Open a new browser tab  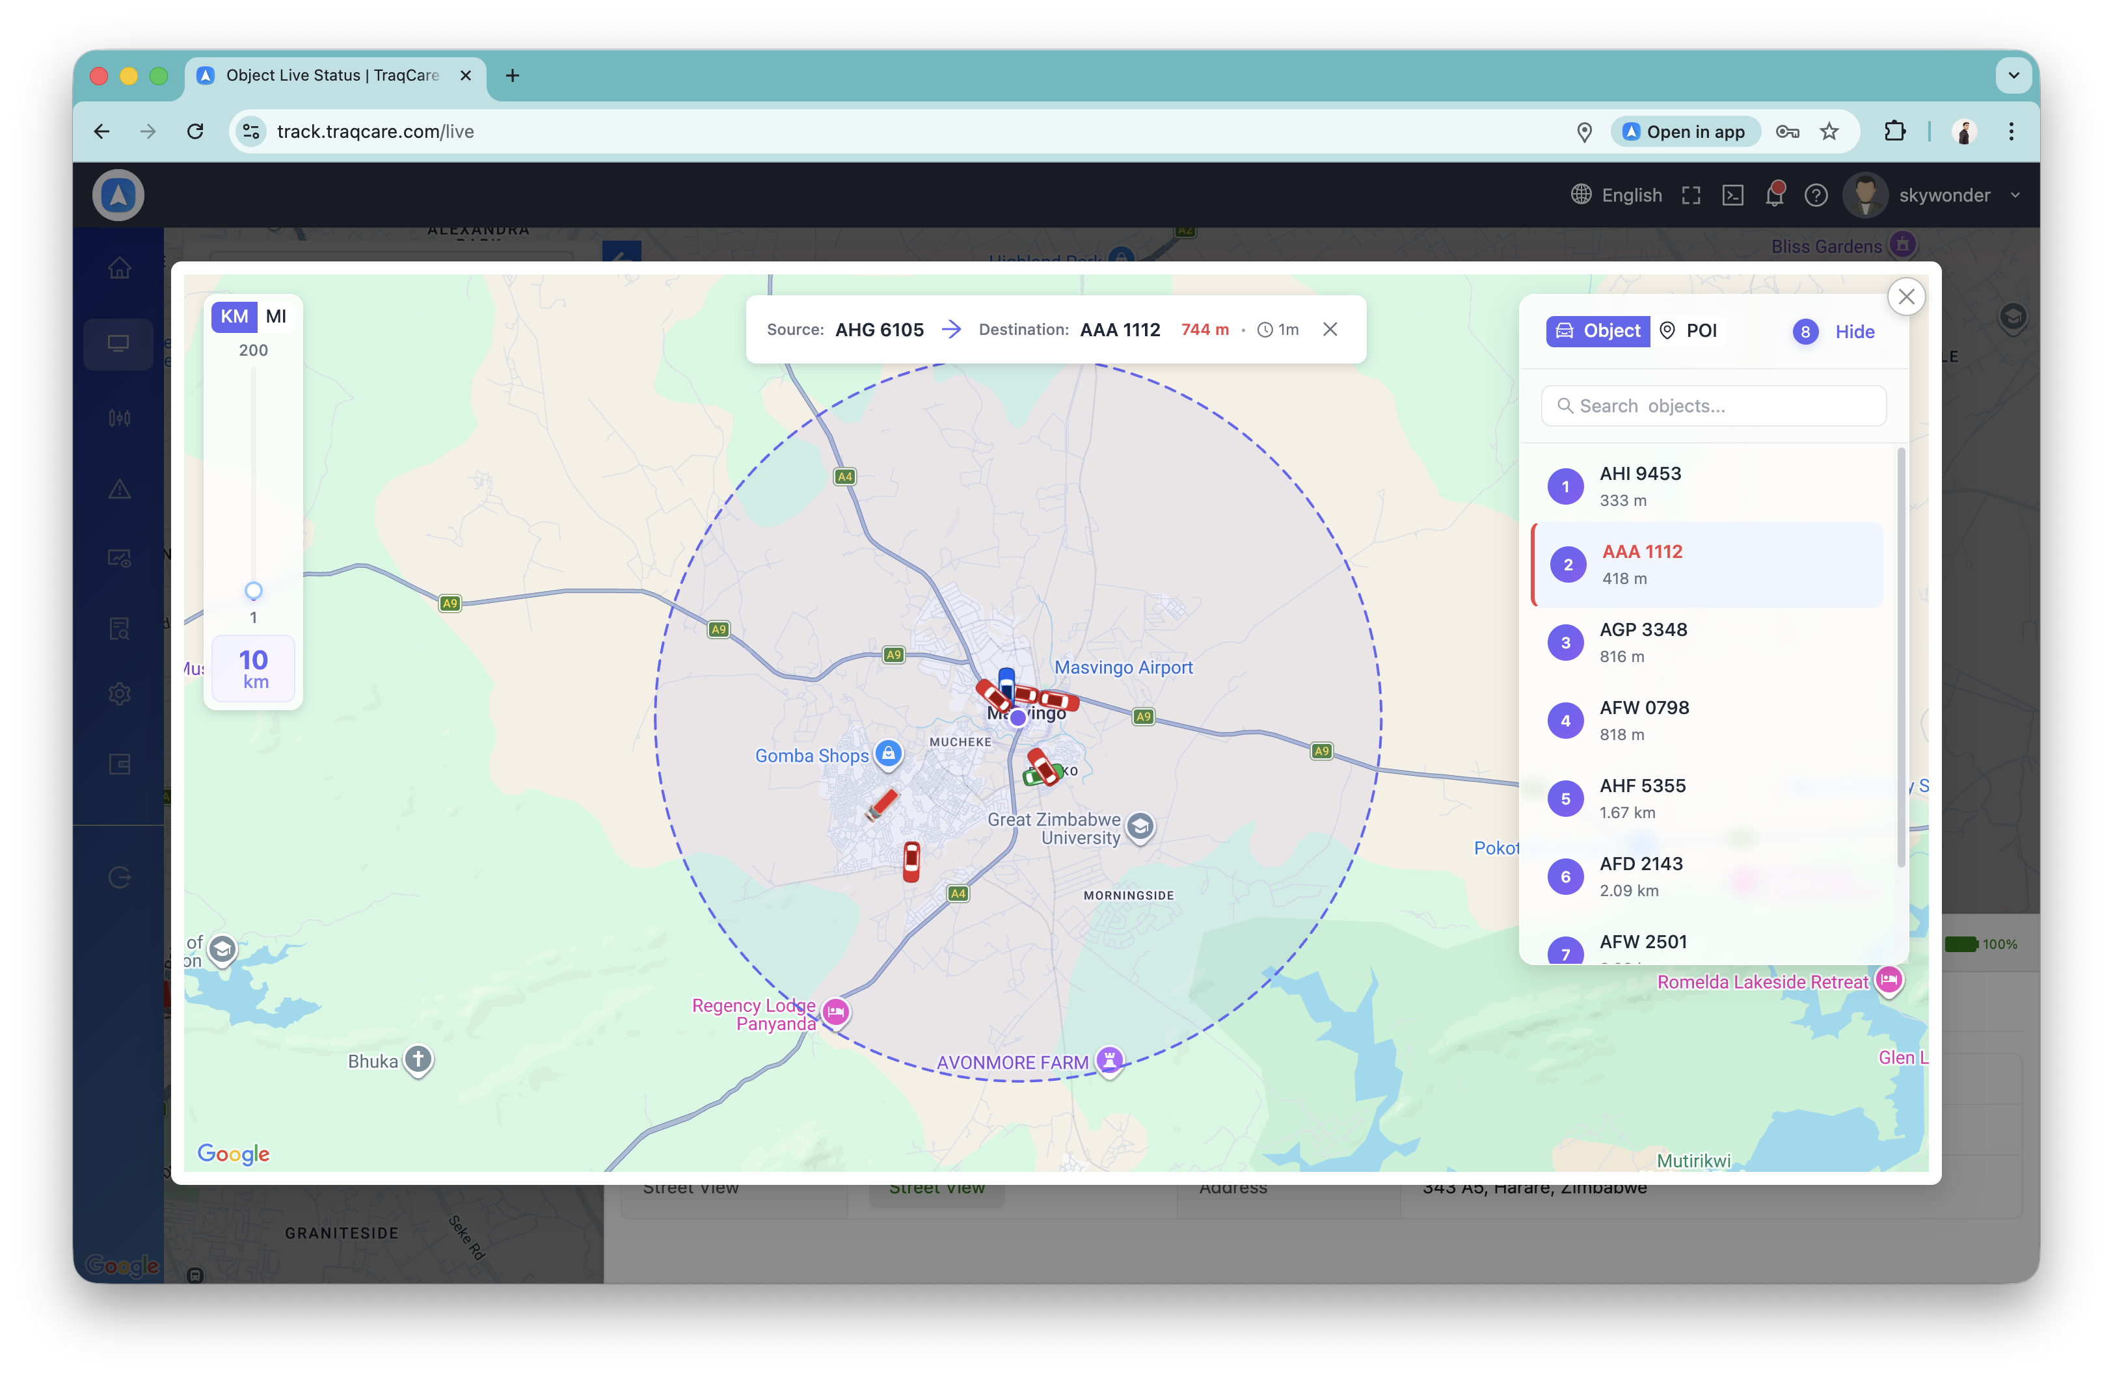click(x=512, y=75)
